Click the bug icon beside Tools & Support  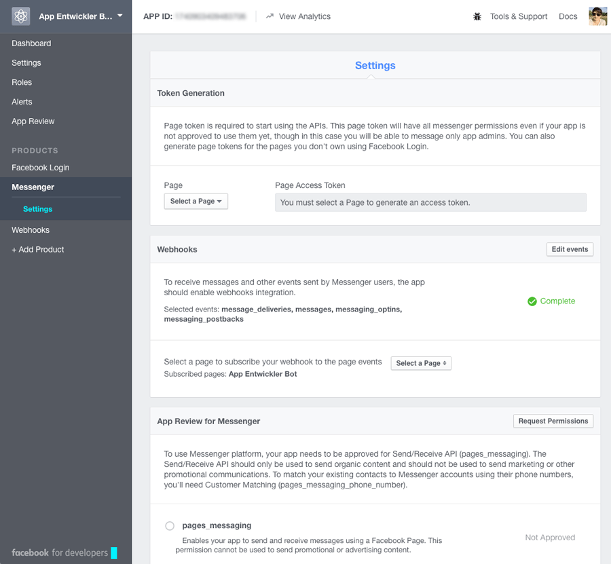click(477, 16)
